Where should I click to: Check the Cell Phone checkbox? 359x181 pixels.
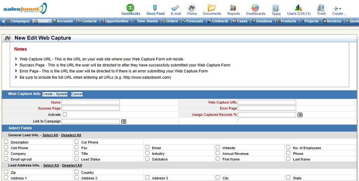(6, 148)
